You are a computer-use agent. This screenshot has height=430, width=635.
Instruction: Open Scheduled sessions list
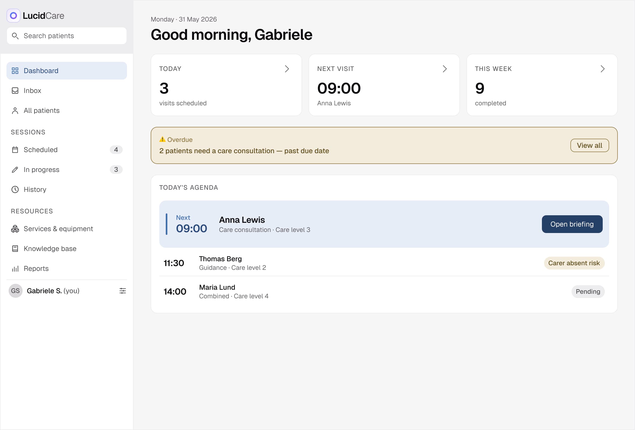point(67,150)
